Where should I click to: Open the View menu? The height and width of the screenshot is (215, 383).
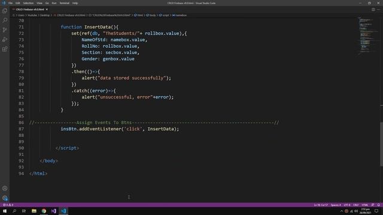[x=39, y=3]
